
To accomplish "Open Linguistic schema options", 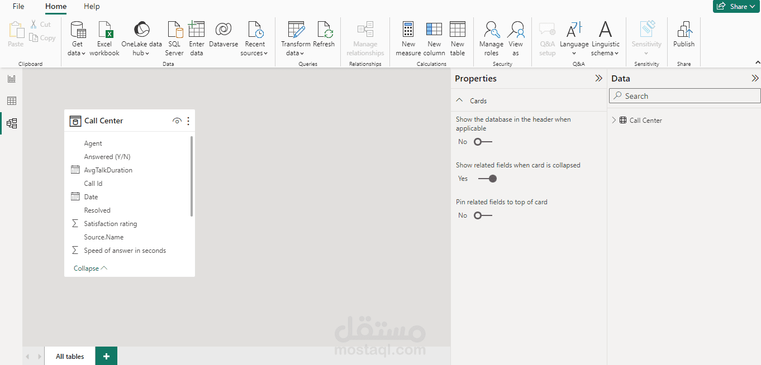I will click(x=605, y=39).
